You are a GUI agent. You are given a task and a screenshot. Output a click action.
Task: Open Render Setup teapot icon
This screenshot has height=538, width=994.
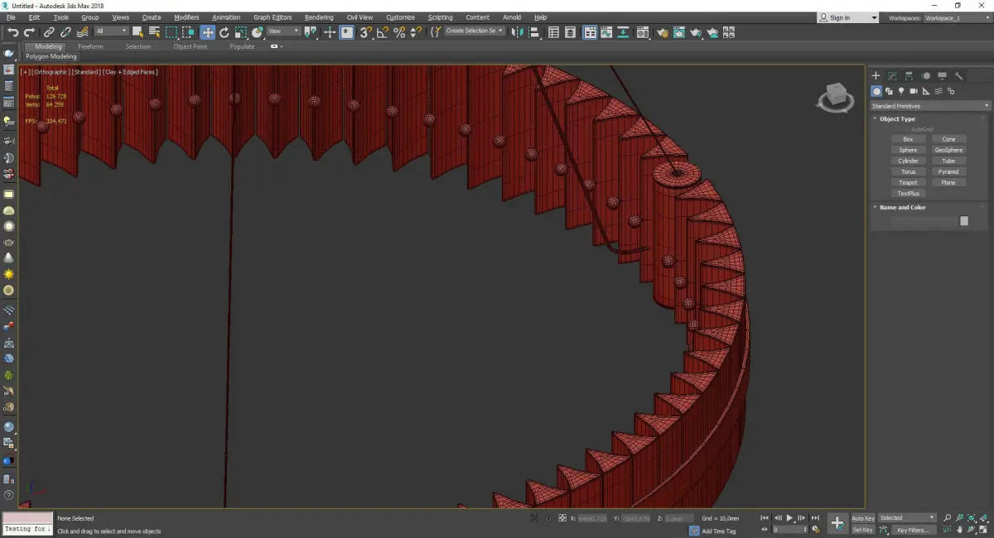click(x=662, y=32)
